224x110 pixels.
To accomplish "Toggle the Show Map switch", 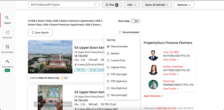I will tap(136, 21).
